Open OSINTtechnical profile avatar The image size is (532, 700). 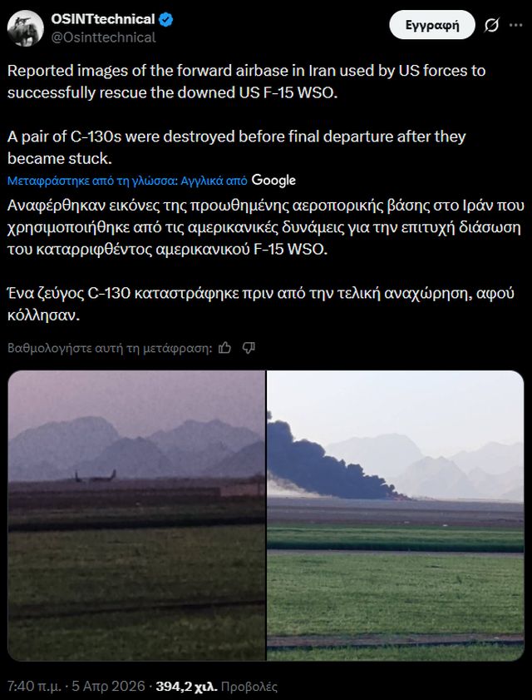[26, 28]
